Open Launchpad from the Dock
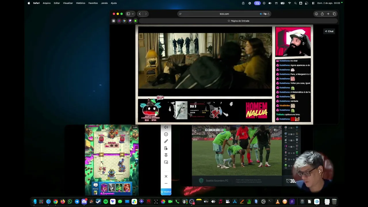 click(x=41, y=202)
